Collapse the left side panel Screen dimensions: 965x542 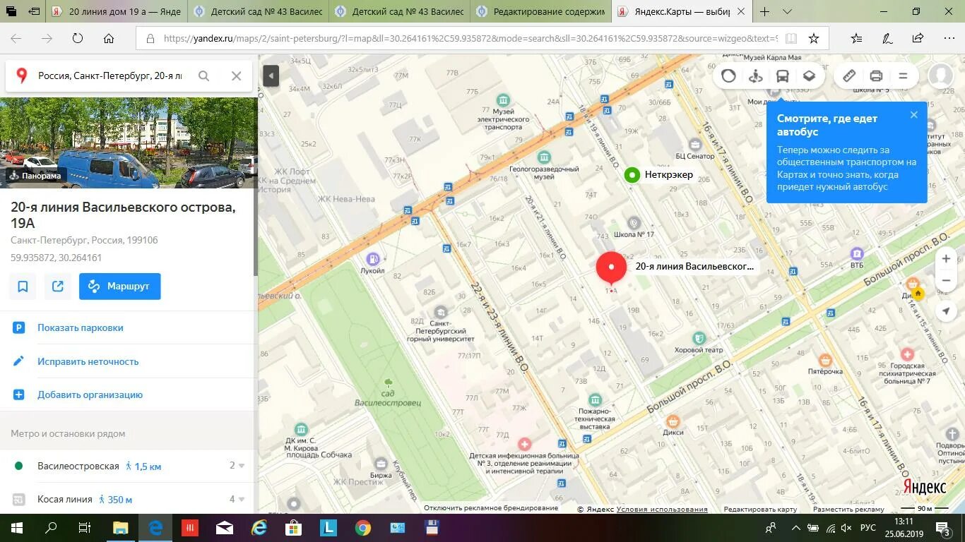(271, 76)
